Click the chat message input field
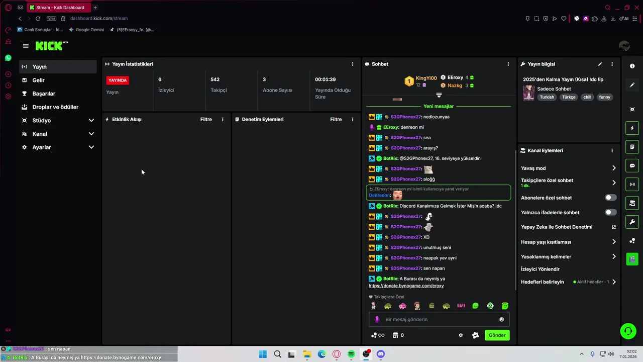 point(439,319)
